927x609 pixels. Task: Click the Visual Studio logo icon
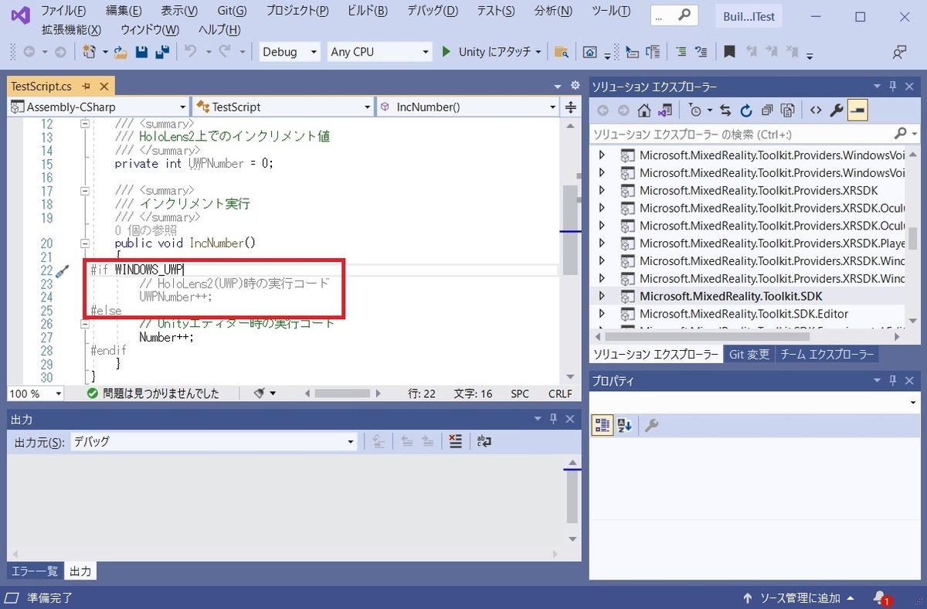pyautogui.click(x=20, y=15)
